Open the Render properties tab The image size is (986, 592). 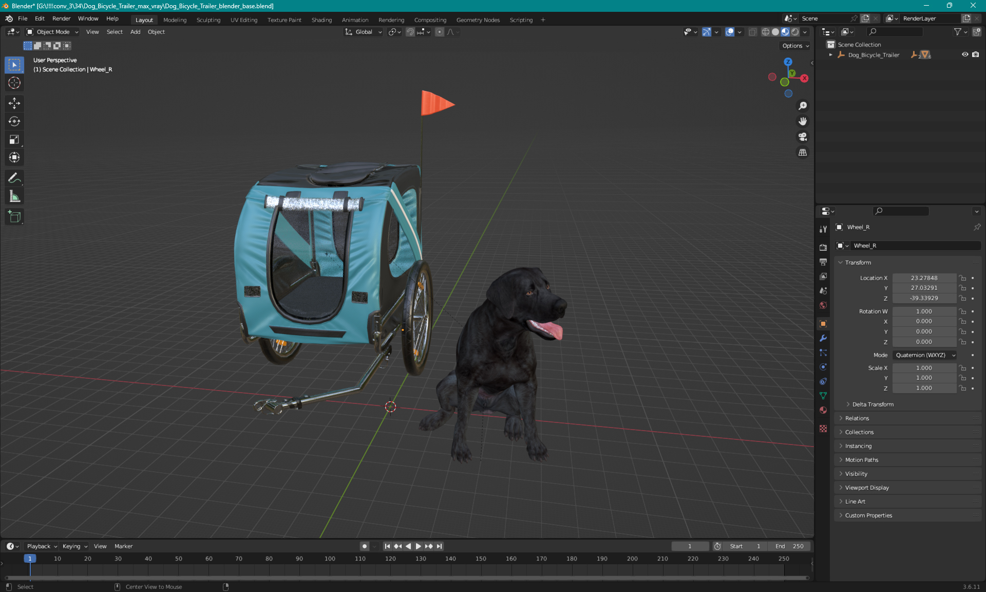click(823, 247)
